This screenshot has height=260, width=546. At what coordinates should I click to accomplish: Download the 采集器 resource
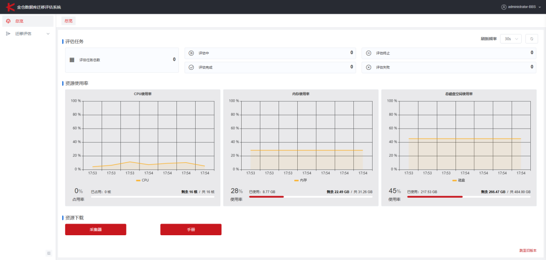click(96, 230)
